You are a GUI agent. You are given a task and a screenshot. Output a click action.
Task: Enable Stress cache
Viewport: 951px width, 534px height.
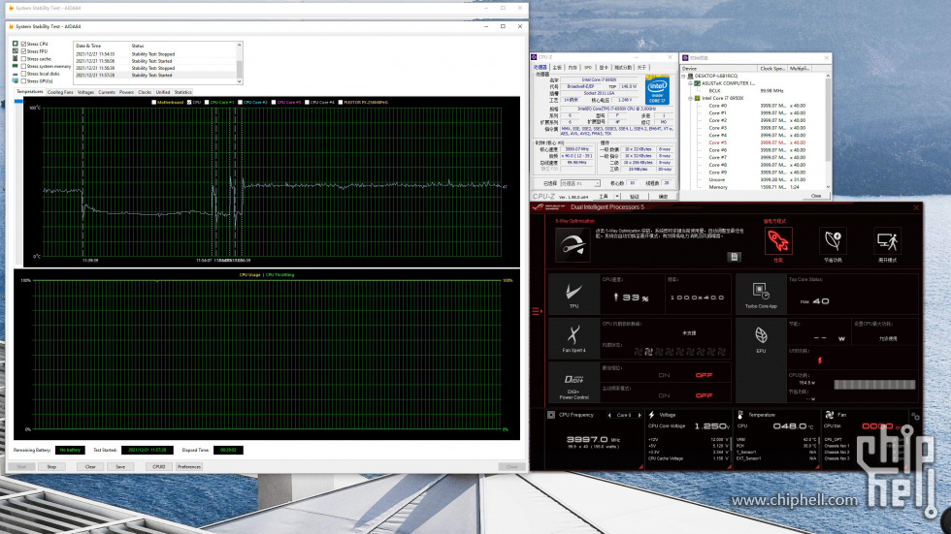click(x=23, y=59)
